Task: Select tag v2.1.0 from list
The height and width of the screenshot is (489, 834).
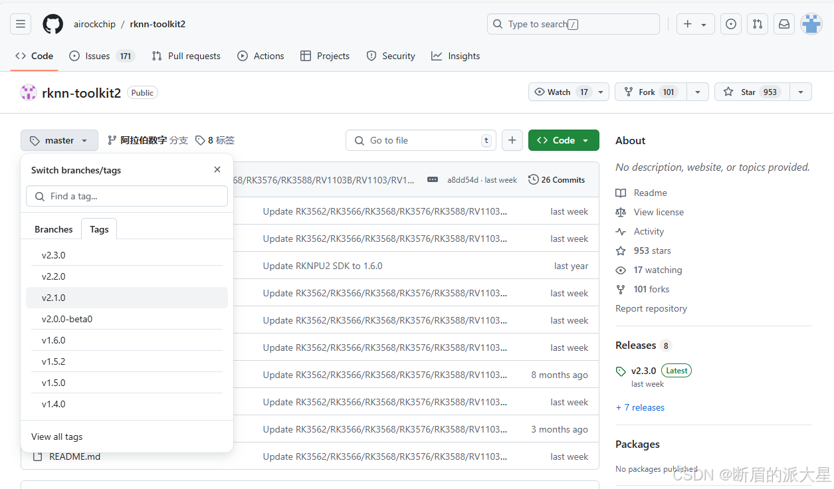Action: 127,298
